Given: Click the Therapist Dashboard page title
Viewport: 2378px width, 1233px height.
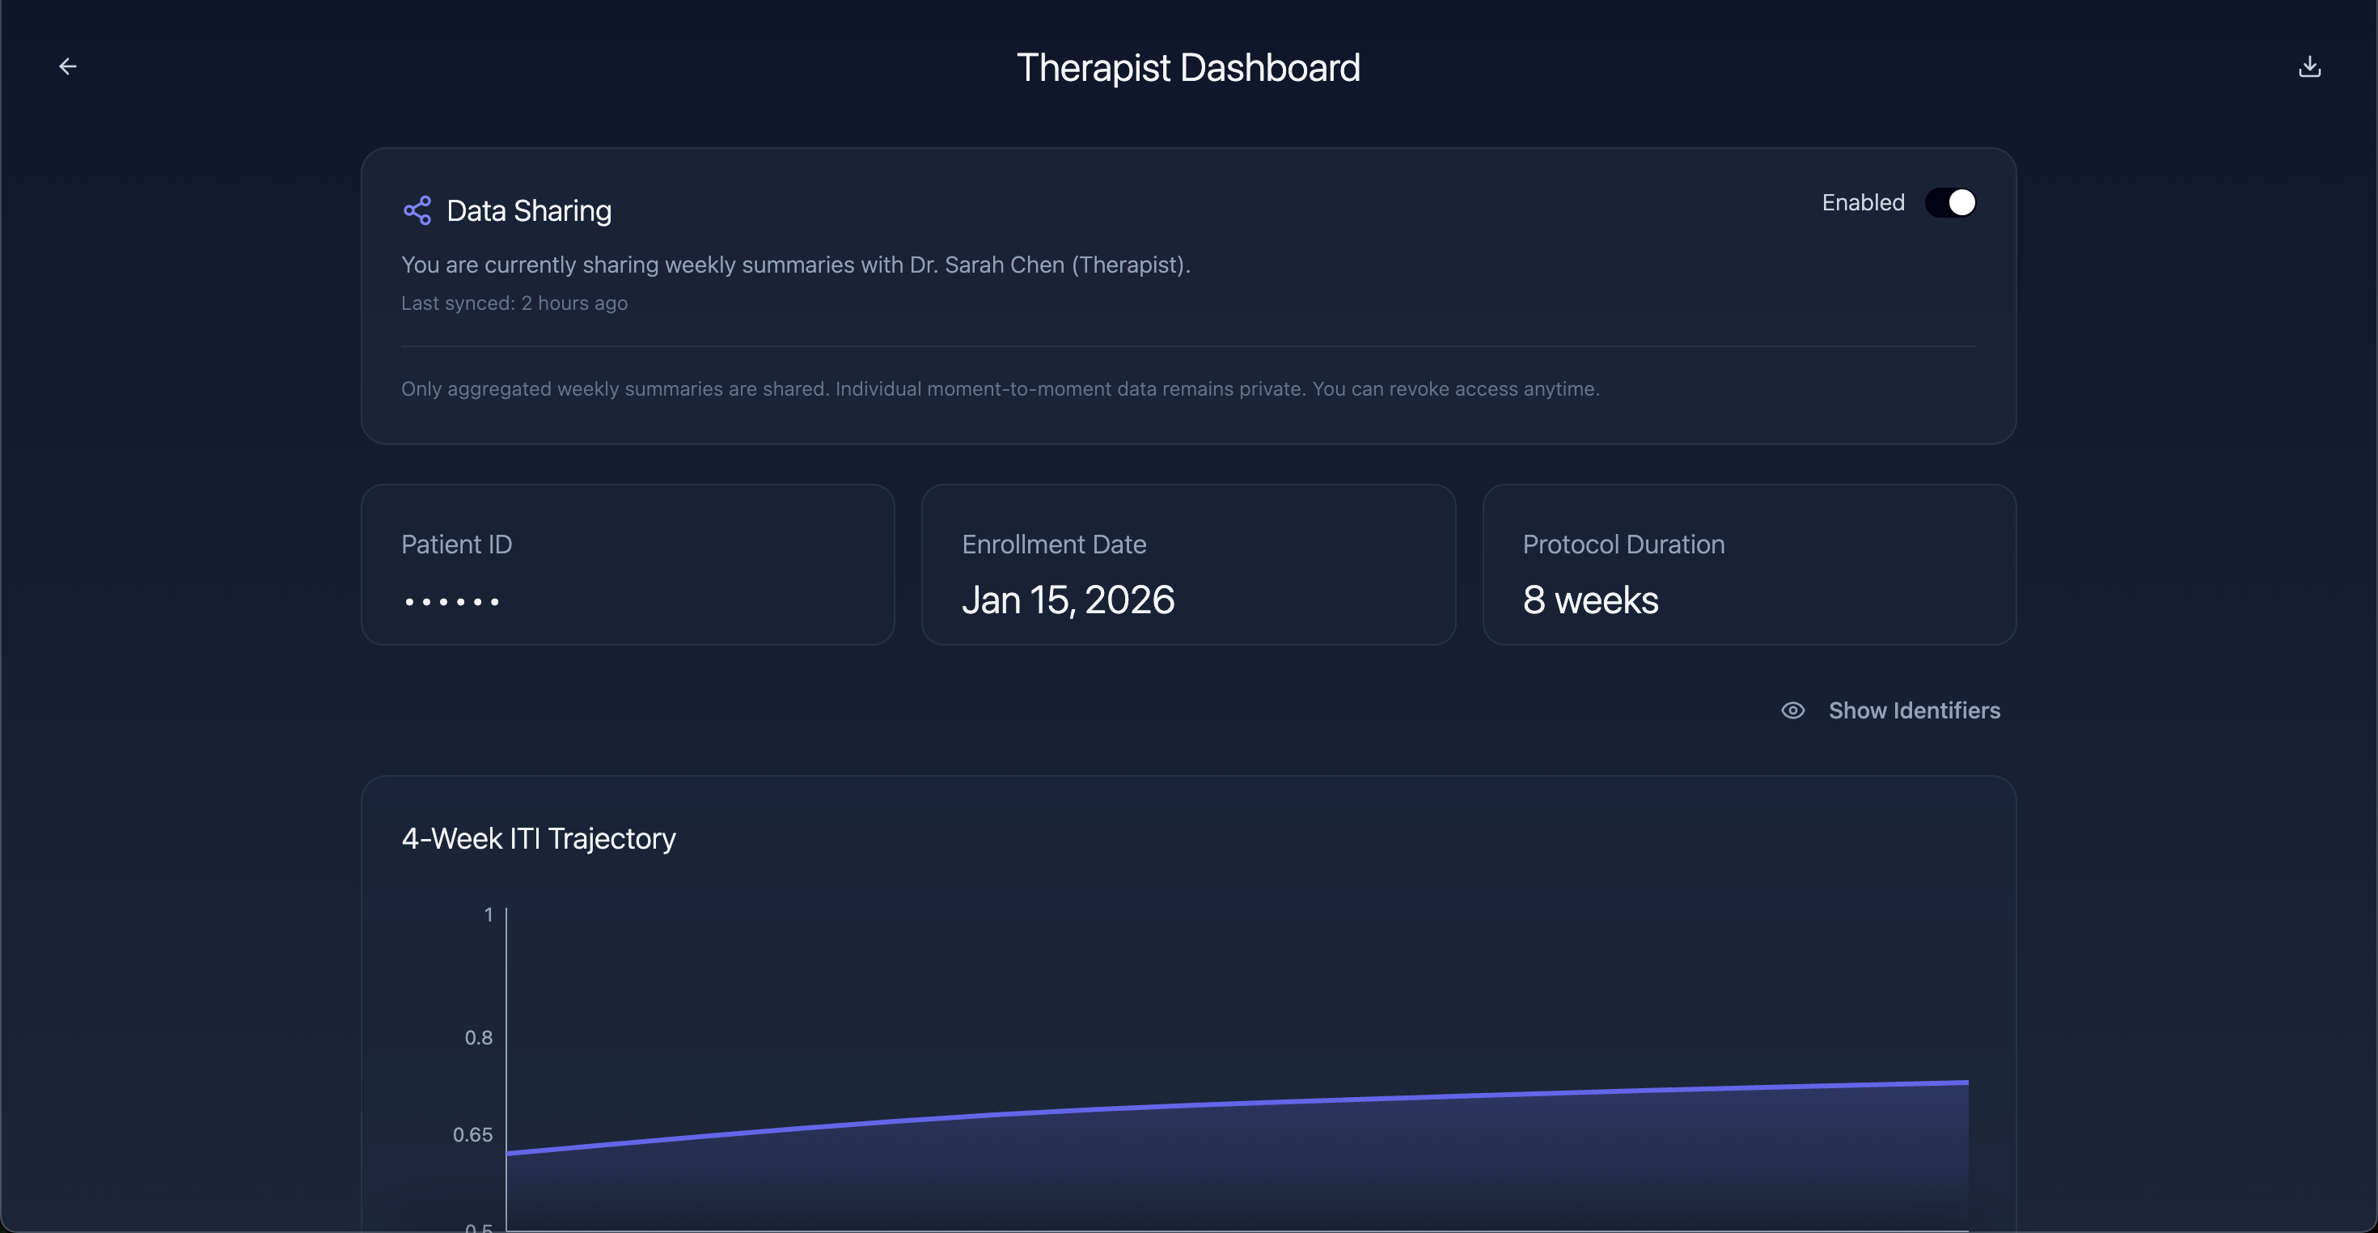Looking at the screenshot, I should pos(1188,67).
